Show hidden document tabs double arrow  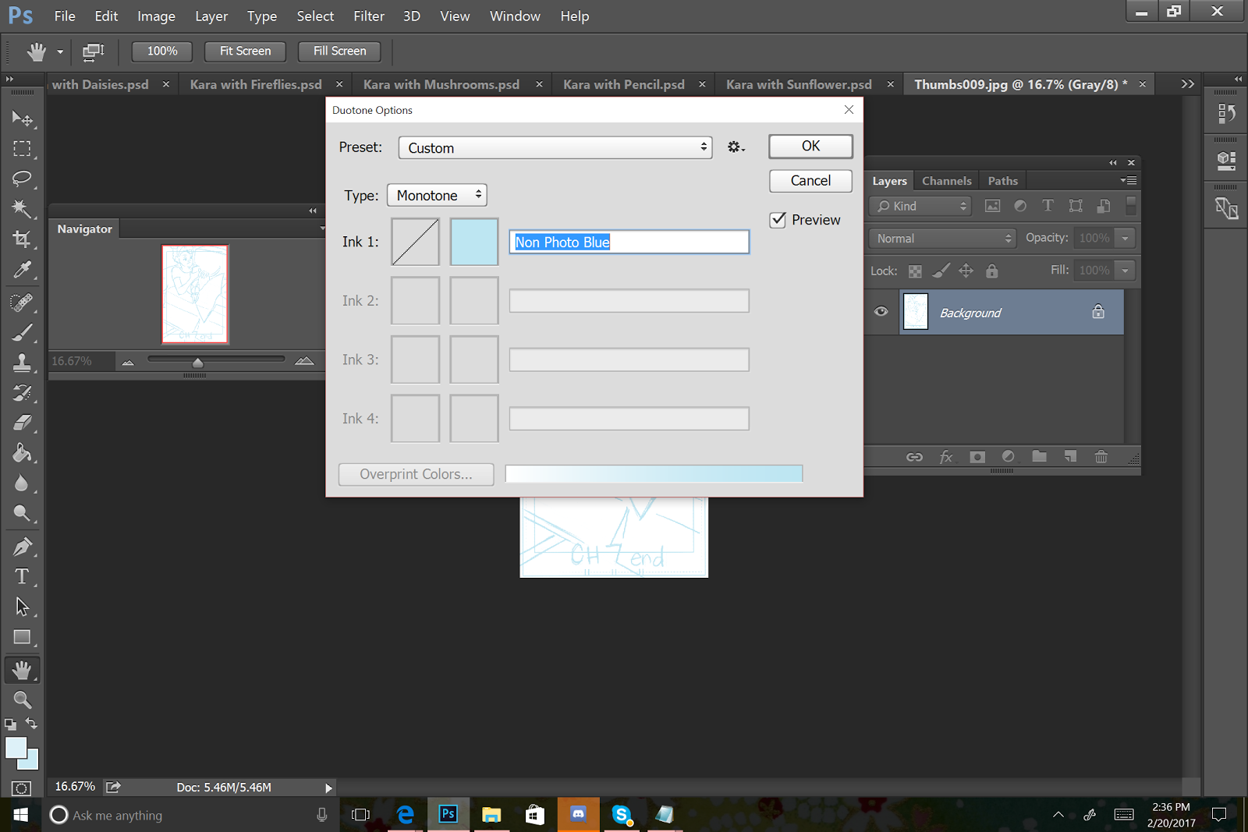1187,84
